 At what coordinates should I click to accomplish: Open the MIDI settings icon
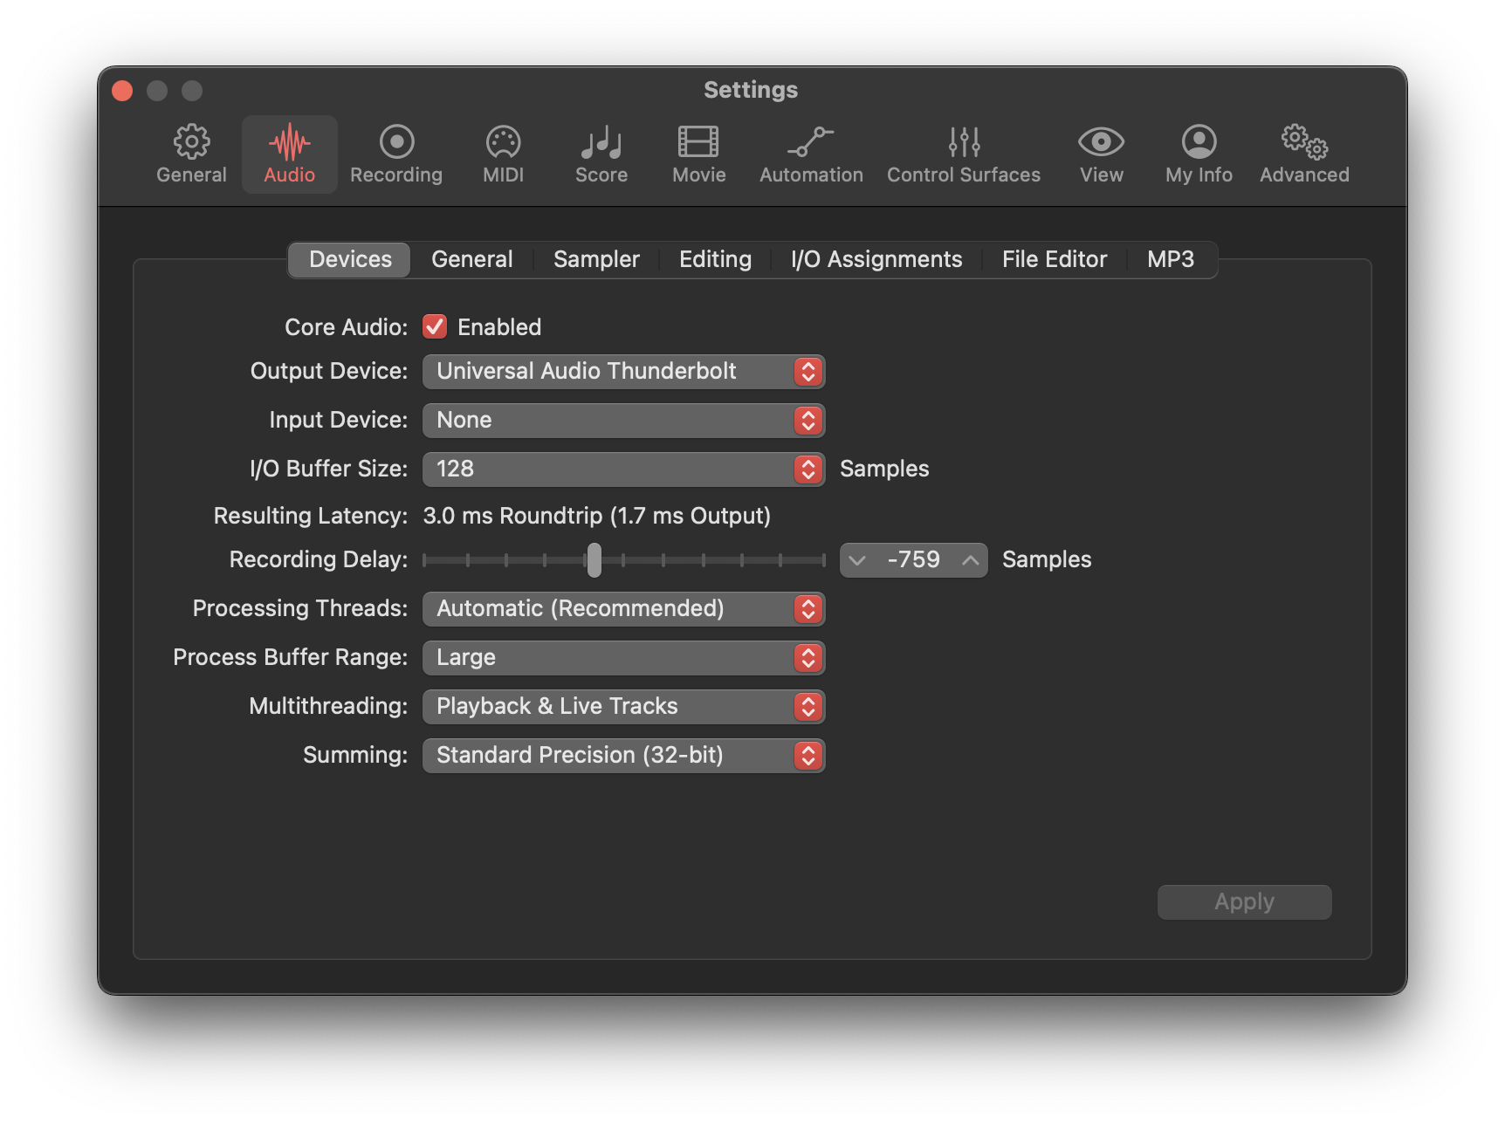(x=502, y=154)
